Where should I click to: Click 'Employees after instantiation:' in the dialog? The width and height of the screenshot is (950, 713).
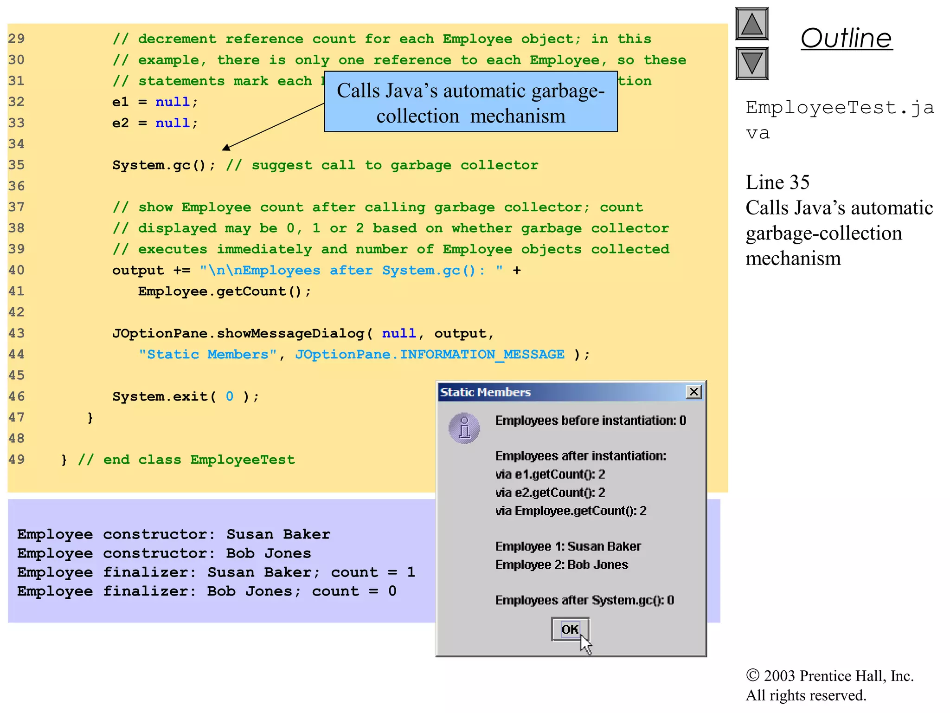(581, 456)
